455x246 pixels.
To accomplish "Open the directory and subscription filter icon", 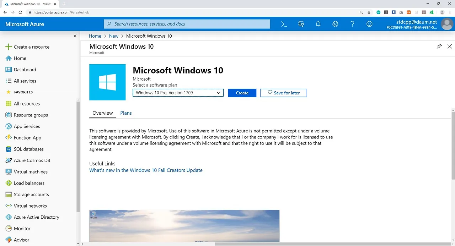I will pyautogui.click(x=301, y=24).
